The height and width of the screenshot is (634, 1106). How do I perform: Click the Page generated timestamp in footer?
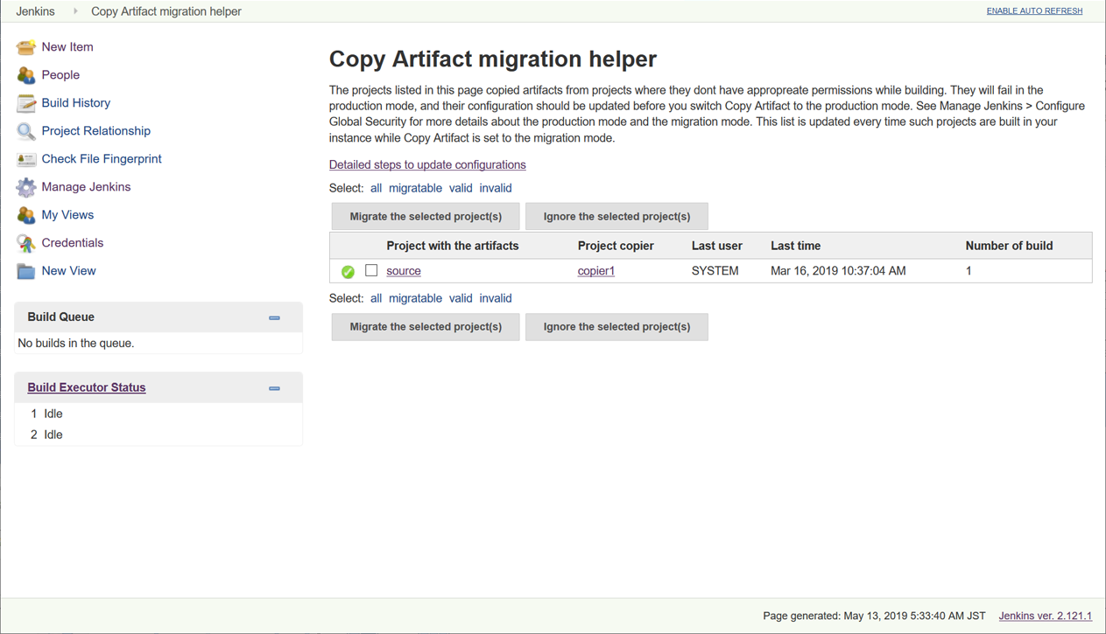[x=874, y=616]
